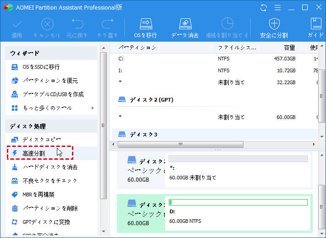326x238 pixels.
Task: Select ブータブルCD/USBを作成
Action: pos(51,94)
